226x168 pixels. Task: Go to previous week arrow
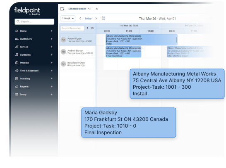[x=80, y=19]
